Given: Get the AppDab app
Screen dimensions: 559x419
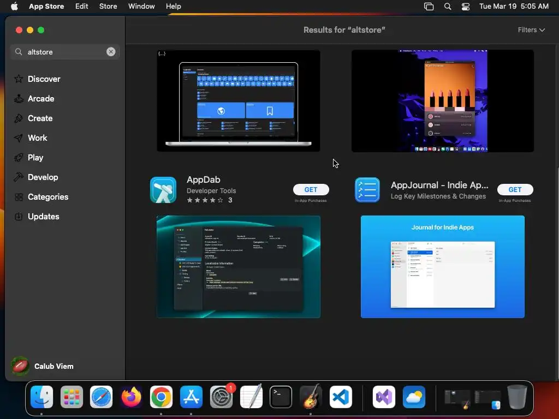Looking at the screenshot, I should [x=311, y=189].
